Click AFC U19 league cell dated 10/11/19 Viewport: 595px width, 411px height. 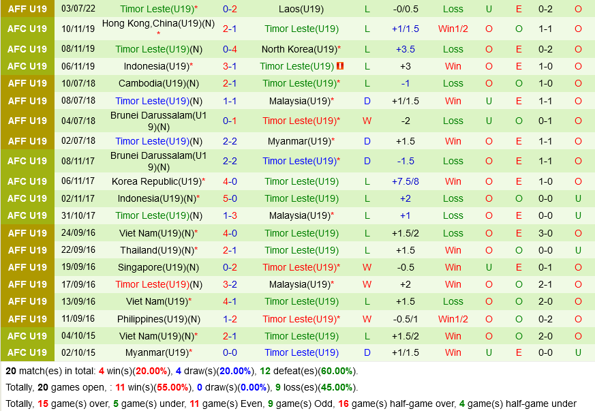click(27, 29)
